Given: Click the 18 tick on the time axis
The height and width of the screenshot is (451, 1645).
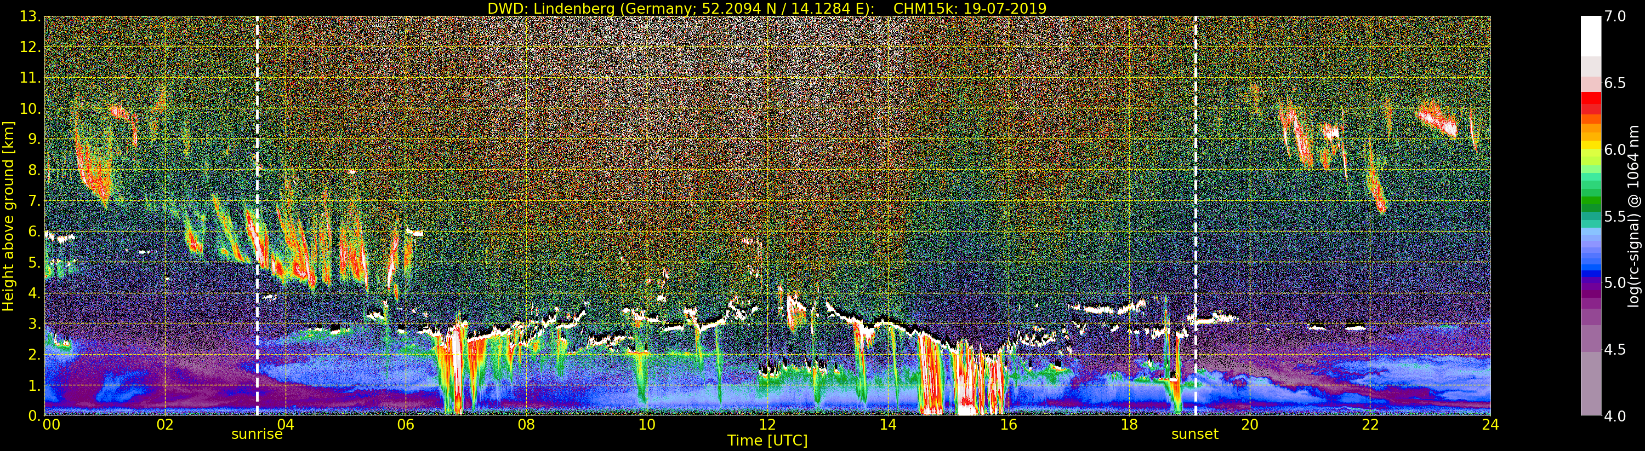Looking at the screenshot, I should (1129, 425).
